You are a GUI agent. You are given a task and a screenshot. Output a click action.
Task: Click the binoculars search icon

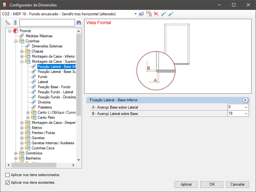[x=79, y=23]
